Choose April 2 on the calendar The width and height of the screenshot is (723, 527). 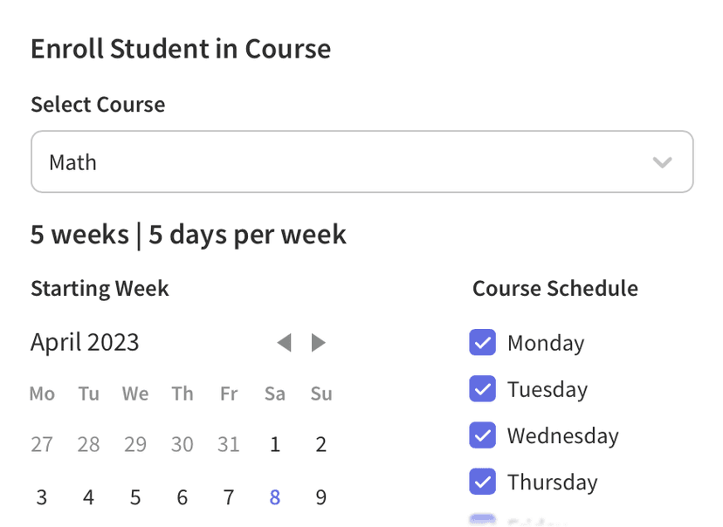pyautogui.click(x=321, y=445)
